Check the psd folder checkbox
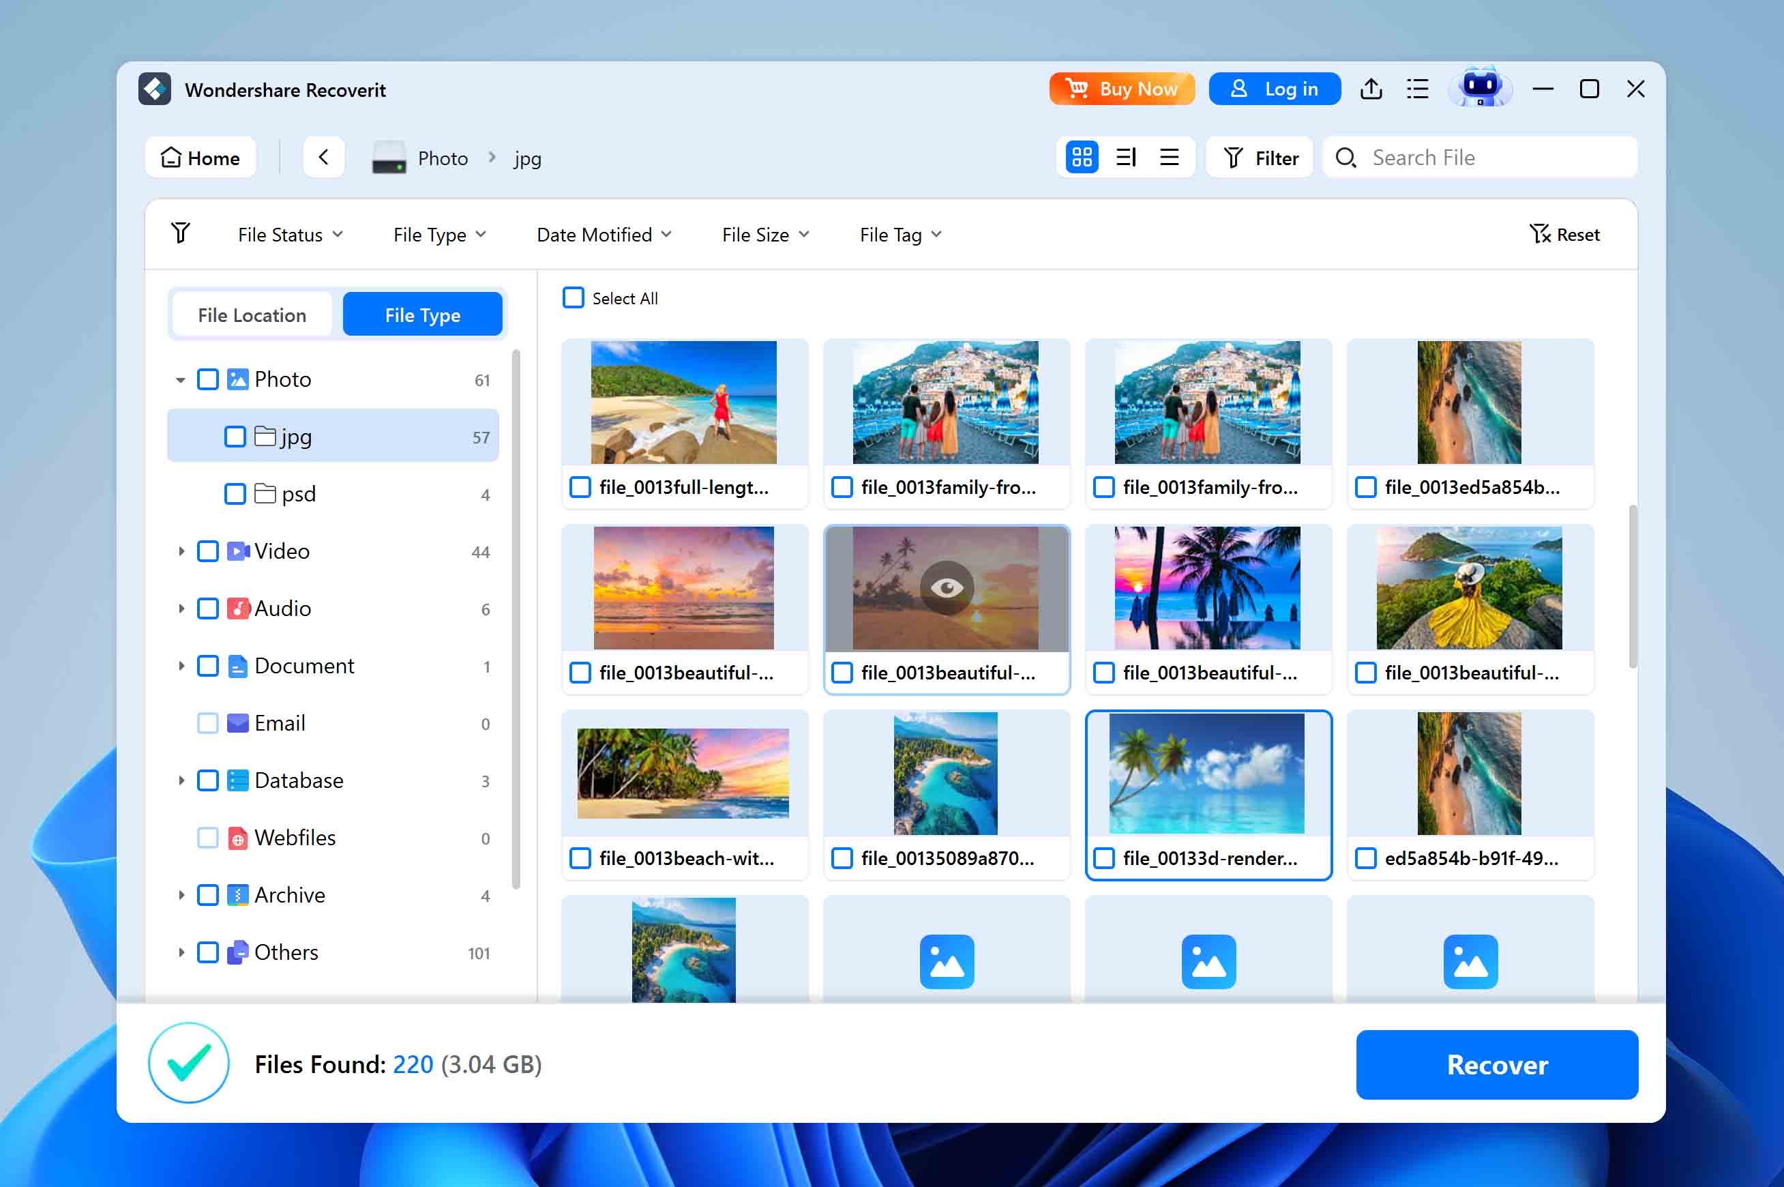The height and width of the screenshot is (1187, 1784). [235, 495]
